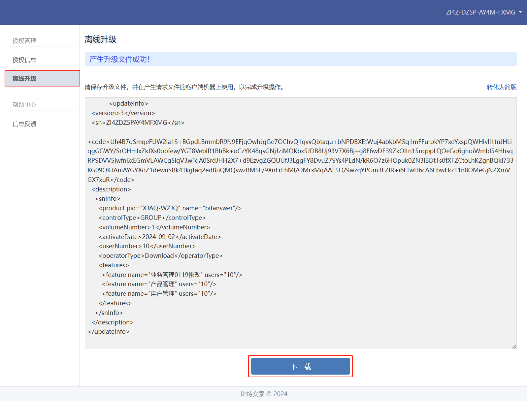Click the <code> block starting Uh4B7dSmqe
Screen dimensions: 527x401
point(300,160)
